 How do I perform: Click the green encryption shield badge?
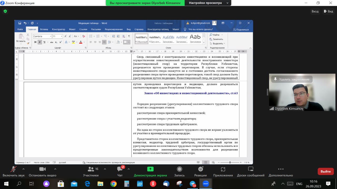(x=5, y=11)
